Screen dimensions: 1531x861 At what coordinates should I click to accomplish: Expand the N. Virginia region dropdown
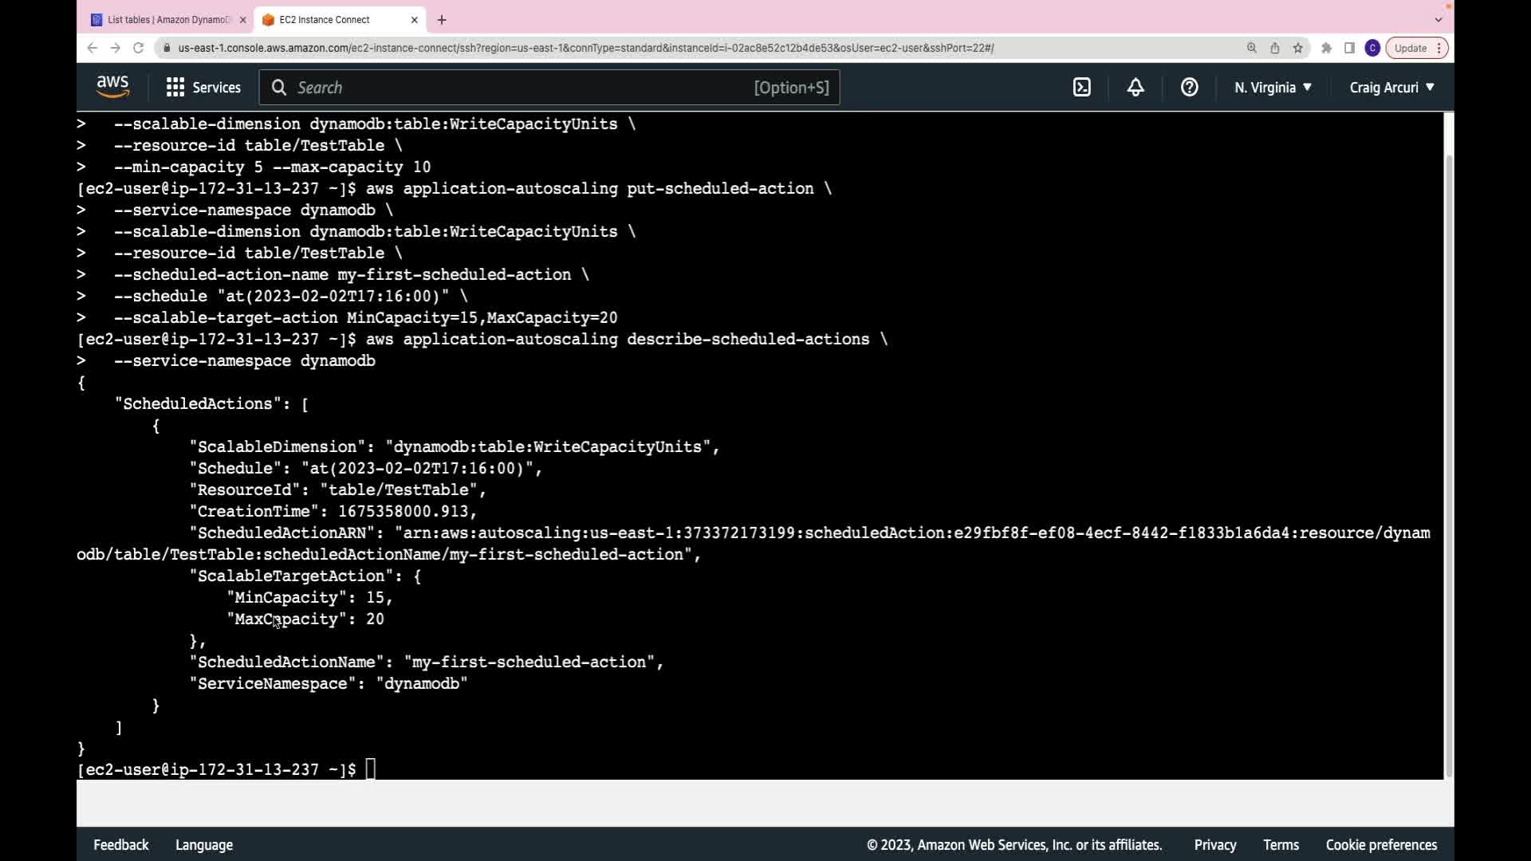coord(1273,88)
